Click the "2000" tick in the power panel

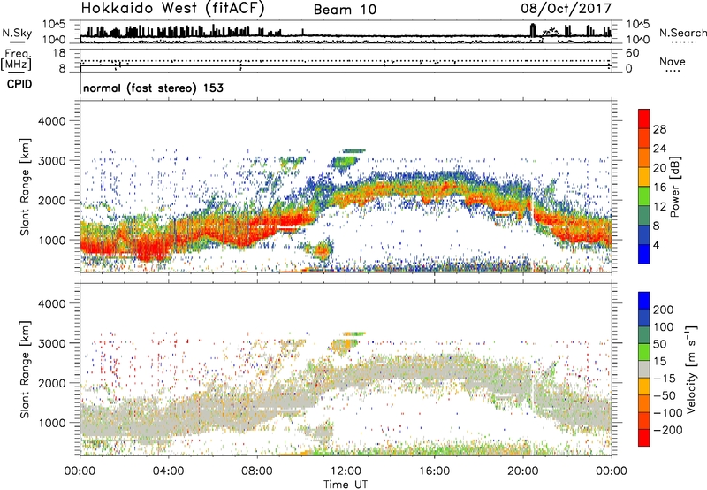coord(51,200)
